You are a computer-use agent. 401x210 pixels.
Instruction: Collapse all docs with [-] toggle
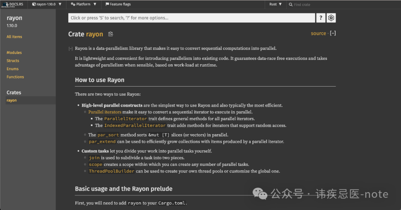333,33
